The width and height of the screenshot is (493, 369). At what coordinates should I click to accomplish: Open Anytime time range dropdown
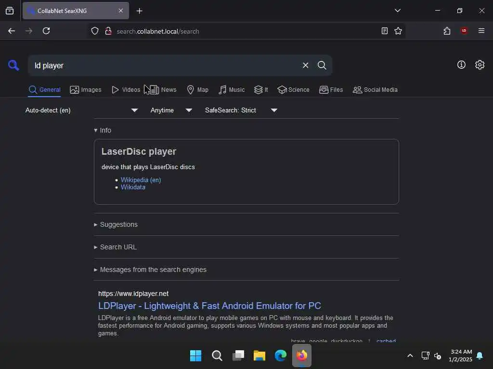(x=171, y=110)
